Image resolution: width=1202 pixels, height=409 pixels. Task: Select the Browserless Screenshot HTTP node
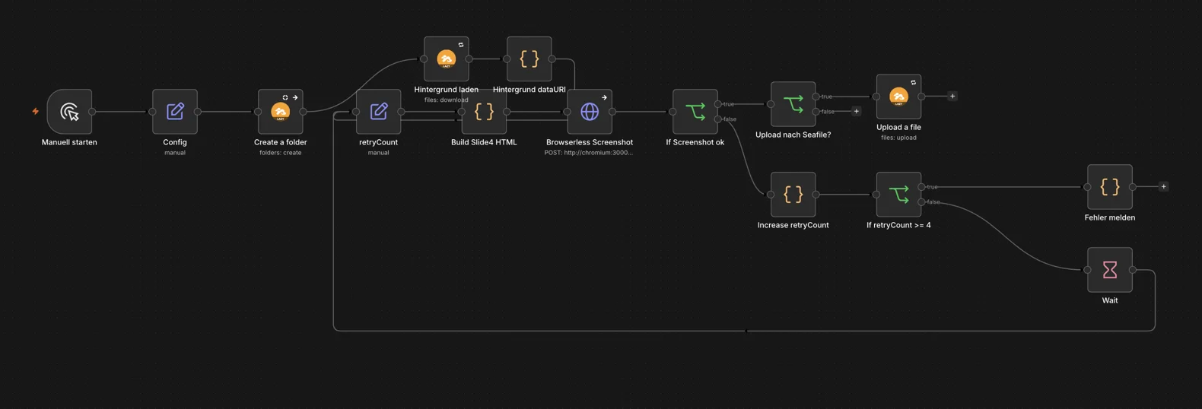click(x=590, y=112)
